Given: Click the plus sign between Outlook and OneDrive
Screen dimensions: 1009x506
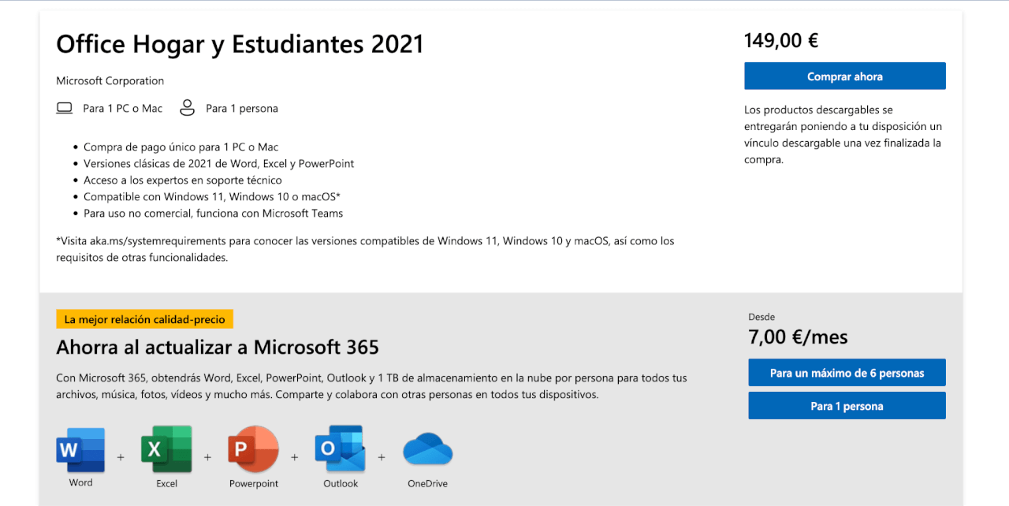Looking at the screenshot, I should [382, 456].
